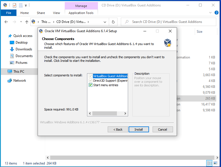Close the Guest Additions setup dialog
The width and height of the screenshot is (221, 167).
tap(170, 31)
